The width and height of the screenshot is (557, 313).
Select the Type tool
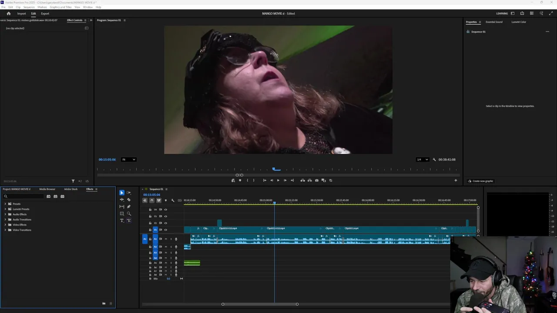(x=122, y=220)
